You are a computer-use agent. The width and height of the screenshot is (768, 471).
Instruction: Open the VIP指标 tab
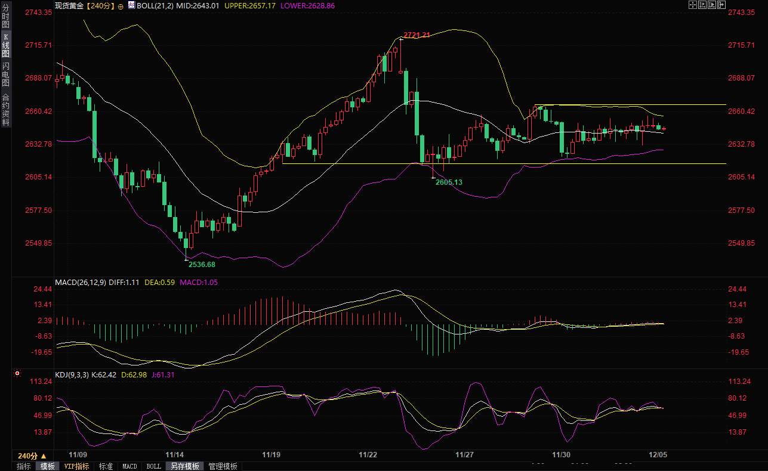click(77, 466)
